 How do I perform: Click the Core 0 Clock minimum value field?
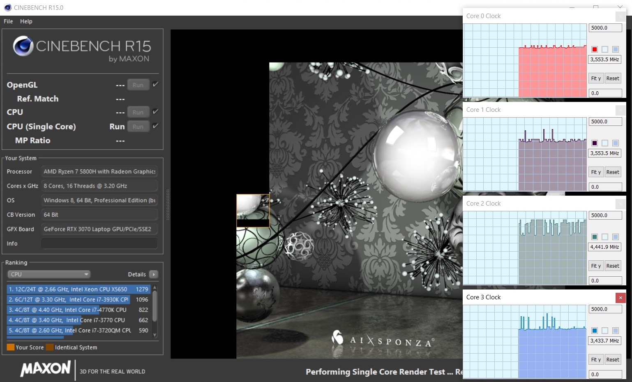pyautogui.click(x=605, y=93)
